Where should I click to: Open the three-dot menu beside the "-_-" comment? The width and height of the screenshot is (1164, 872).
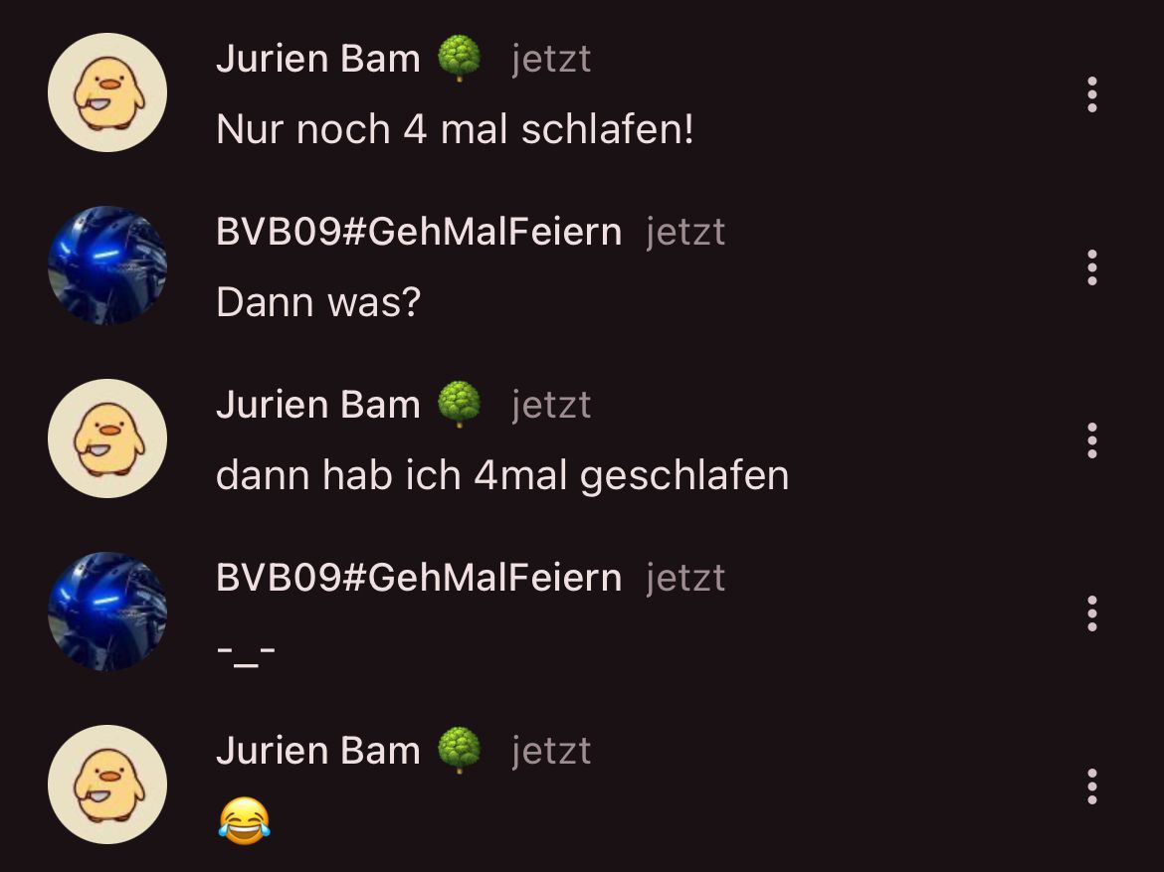(1092, 613)
